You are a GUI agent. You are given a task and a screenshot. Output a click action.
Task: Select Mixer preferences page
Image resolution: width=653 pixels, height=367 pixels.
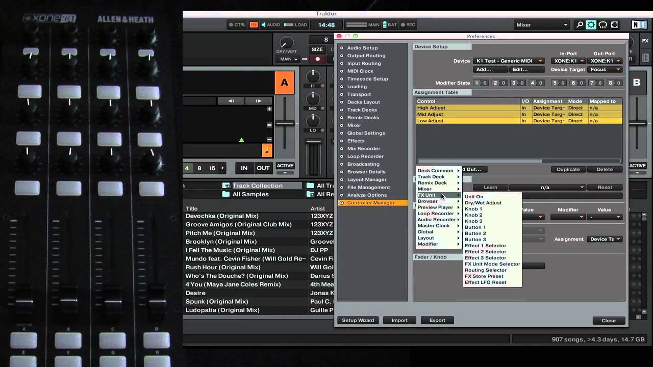(x=354, y=125)
